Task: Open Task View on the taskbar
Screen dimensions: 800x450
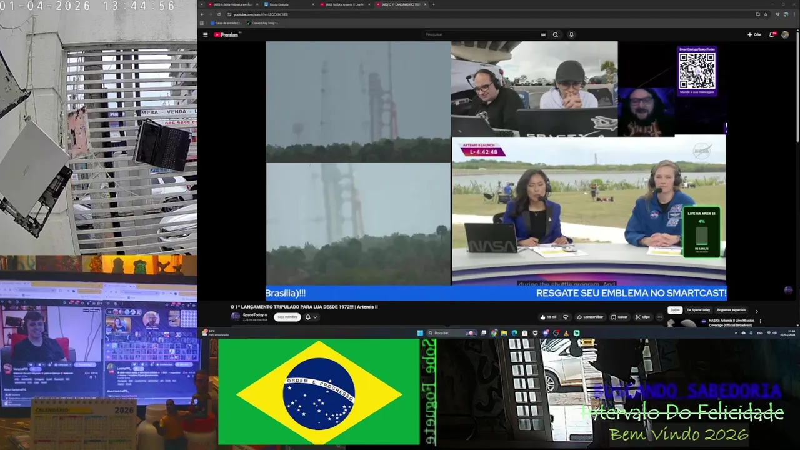Action: point(483,333)
